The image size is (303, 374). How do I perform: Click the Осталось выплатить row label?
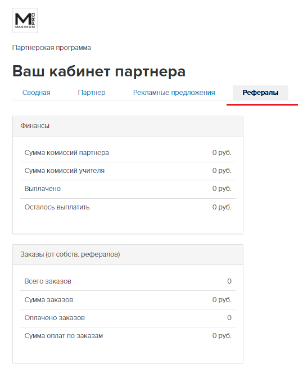coord(57,207)
